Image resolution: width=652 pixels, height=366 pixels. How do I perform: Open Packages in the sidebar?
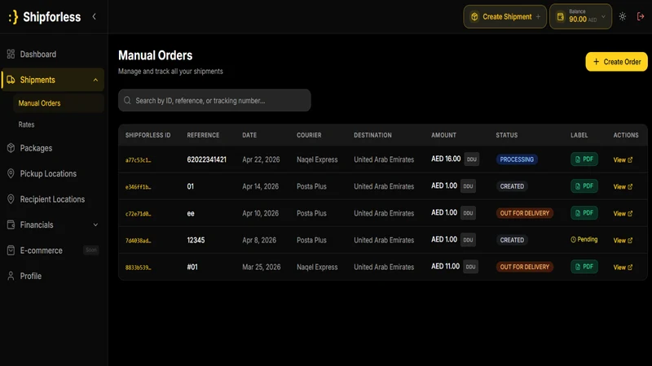(x=53, y=148)
